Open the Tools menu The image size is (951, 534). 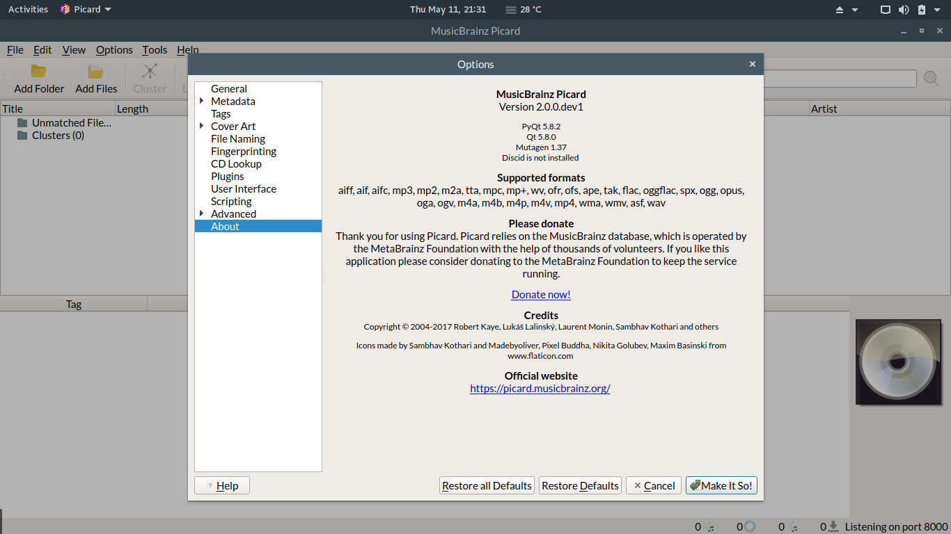(155, 49)
